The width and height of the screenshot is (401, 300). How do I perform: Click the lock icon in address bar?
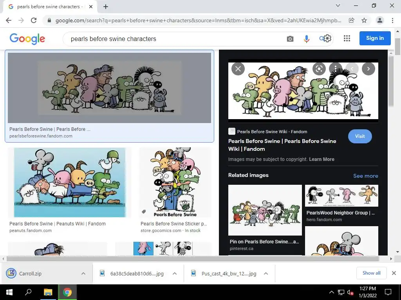(49, 20)
